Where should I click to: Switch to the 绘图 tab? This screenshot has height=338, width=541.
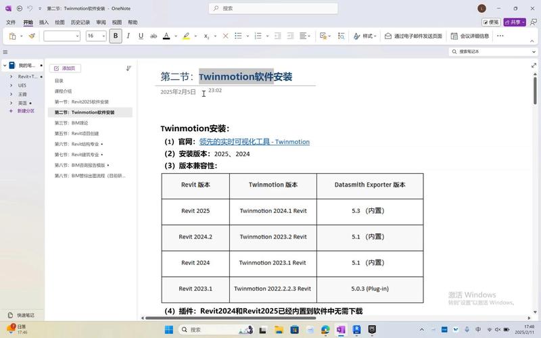[60, 22]
